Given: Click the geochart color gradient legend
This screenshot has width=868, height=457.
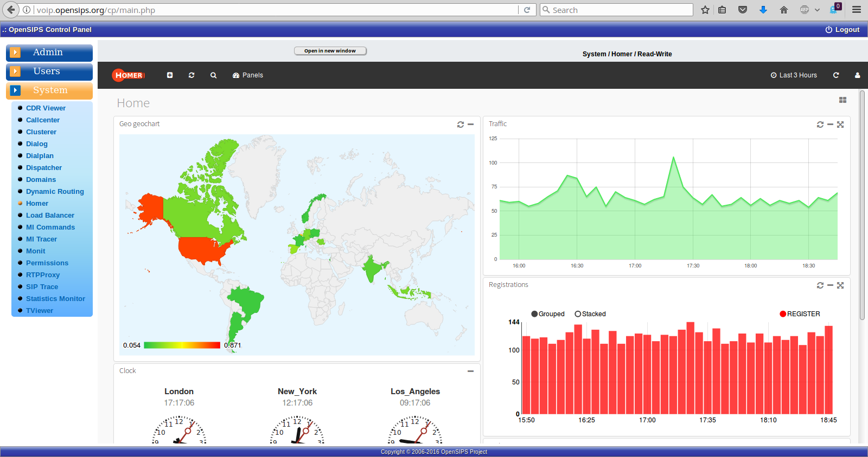Looking at the screenshot, I should click(182, 345).
